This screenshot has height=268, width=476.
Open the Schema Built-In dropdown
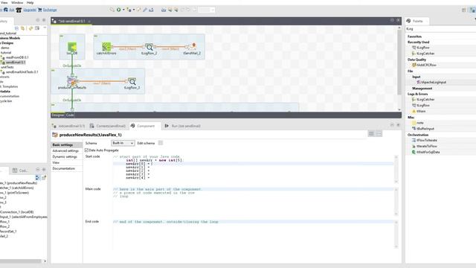123,143
